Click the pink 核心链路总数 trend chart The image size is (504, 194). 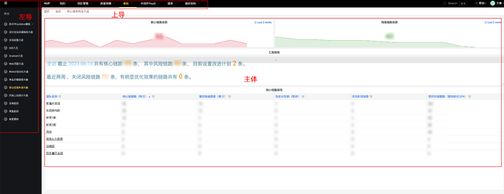(146, 43)
